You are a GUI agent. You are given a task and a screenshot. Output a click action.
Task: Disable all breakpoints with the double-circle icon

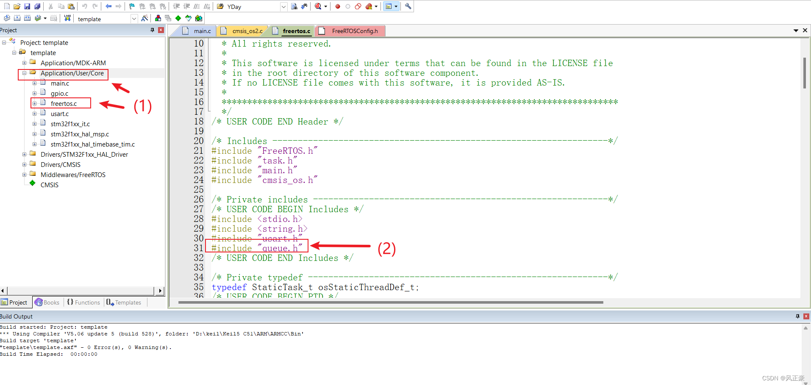point(358,6)
